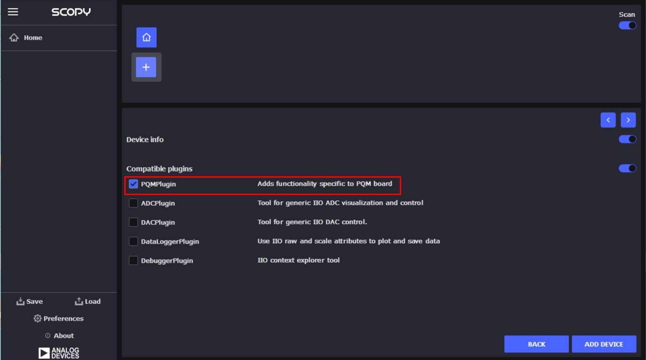This screenshot has width=646, height=360.
Task: Click the PQMPlugin label
Action: click(x=159, y=184)
